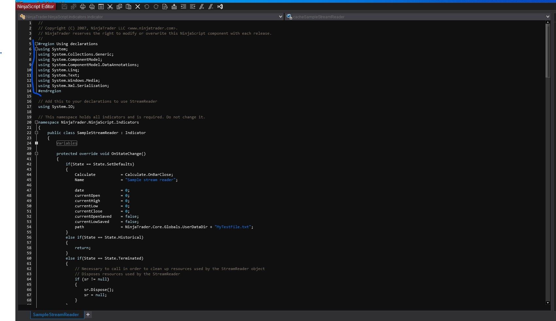Open the NinjaTrader.NinjaScript.Indicators.Indicator type dropdown
The image size is (556, 321).
(151, 17)
